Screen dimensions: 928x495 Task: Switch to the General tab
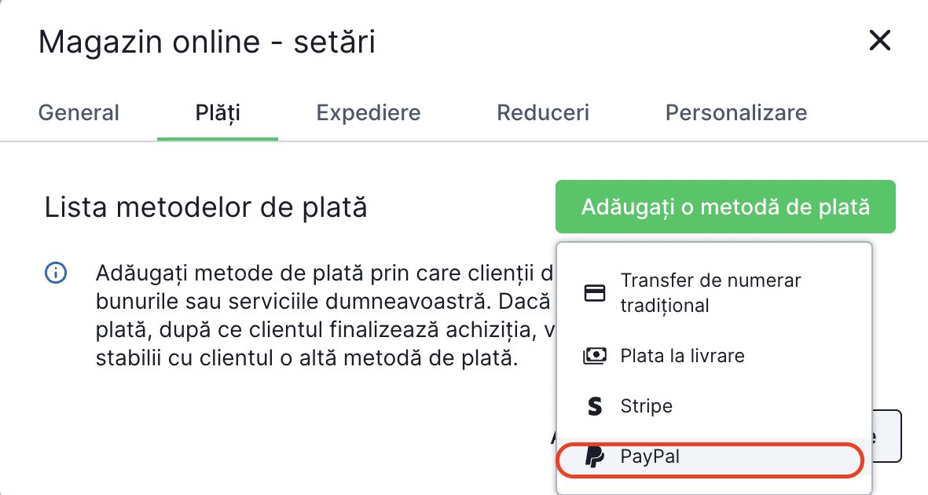coord(79,112)
